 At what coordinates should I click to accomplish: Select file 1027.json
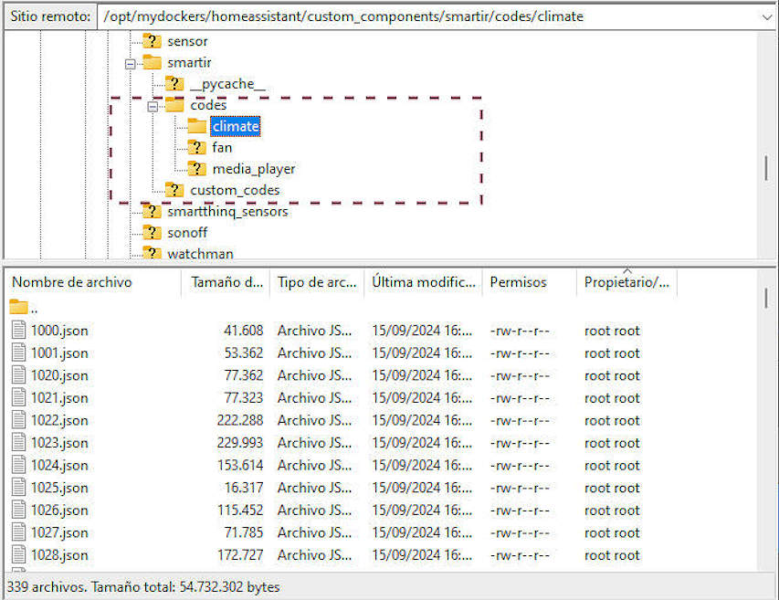(x=59, y=533)
